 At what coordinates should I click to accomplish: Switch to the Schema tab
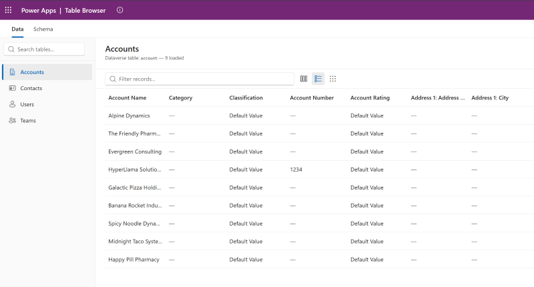click(x=43, y=29)
